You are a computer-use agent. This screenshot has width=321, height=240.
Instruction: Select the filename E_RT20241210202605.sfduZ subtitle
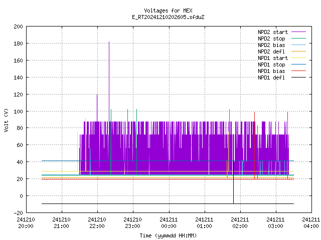pyautogui.click(x=168, y=17)
